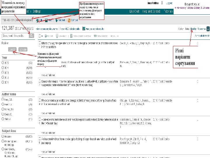Image resolution: width=210 pixels, height=158 pixels.
Task: Tick the Medicine subject area checkbox
Action: coord(3,136)
